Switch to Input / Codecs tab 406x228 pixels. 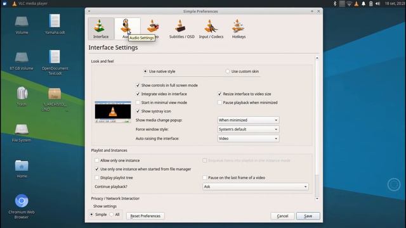pos(211,29)
